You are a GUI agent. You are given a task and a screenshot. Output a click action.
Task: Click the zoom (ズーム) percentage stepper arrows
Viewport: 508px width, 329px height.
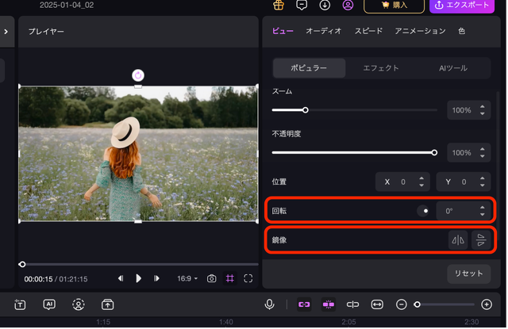coord(481,110)
